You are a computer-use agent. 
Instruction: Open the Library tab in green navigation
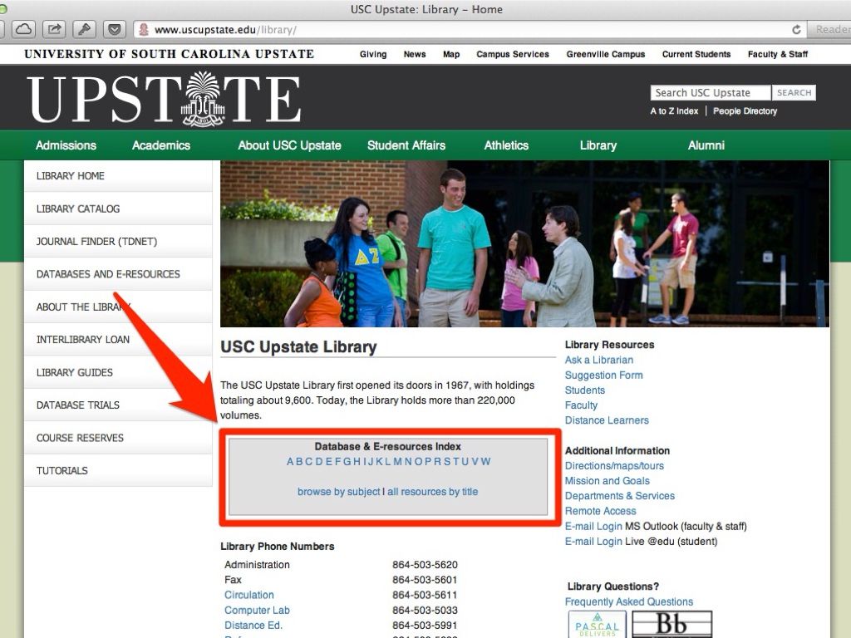[598, 145]
